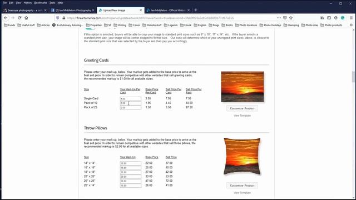Click Customize Product under the greeting card
Viewport: 356px width, 200px height.
(242, 108)
